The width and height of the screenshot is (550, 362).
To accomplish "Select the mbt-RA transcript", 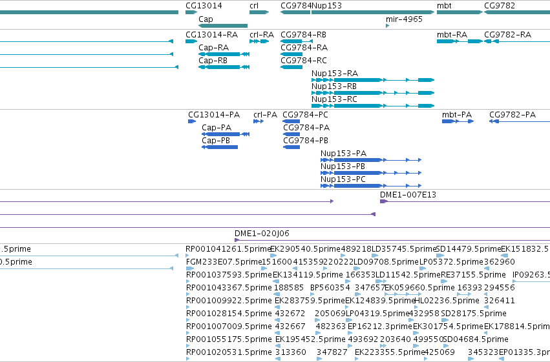I will (460, 41).
